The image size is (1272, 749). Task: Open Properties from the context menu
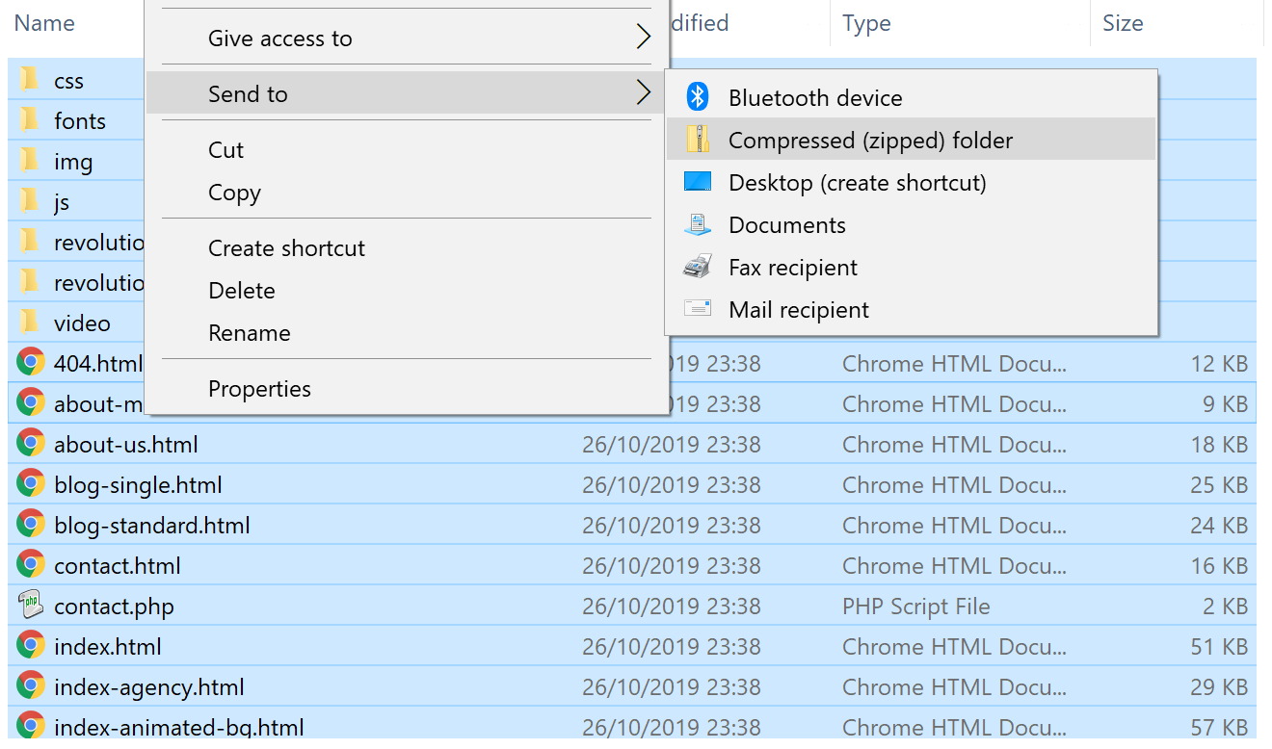click(x=259, y=389)
